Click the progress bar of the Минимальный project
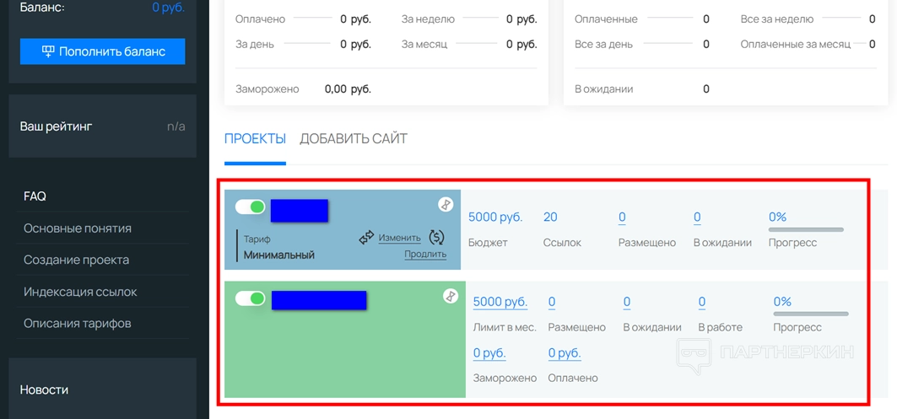This screenshot has height=419, width=897. tap(806, 230)
